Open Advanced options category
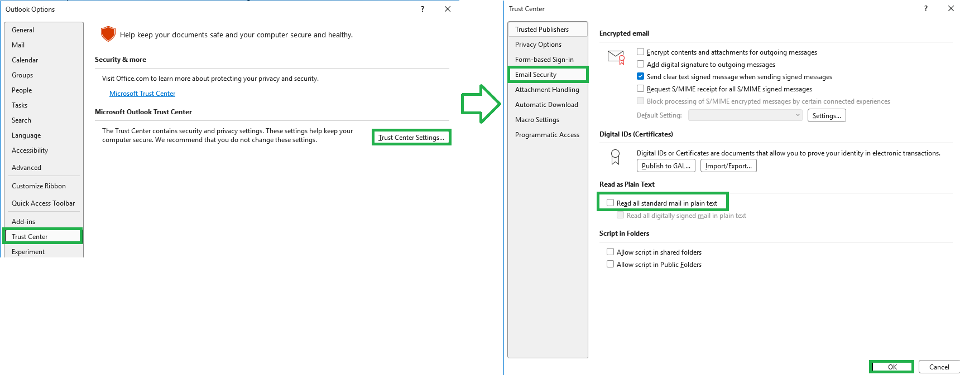Screen dimensions: 960x375 coord(44,168)
